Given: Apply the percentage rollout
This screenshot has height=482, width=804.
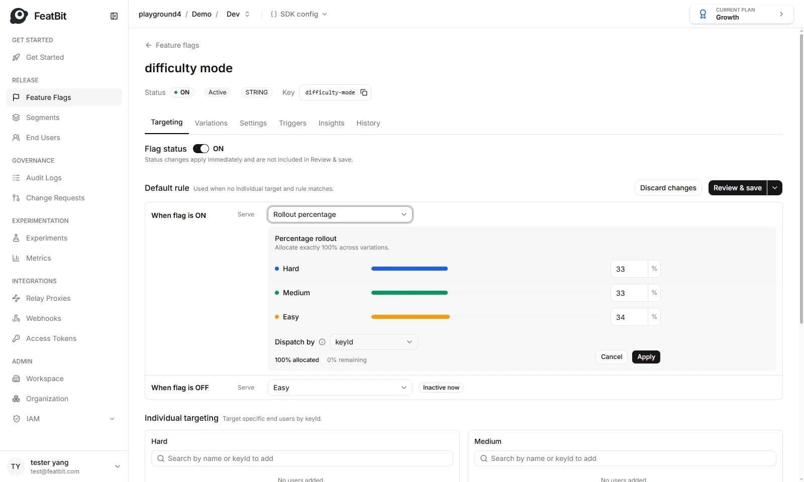Looking at the screenshot, I should click(x=646, y=357).
